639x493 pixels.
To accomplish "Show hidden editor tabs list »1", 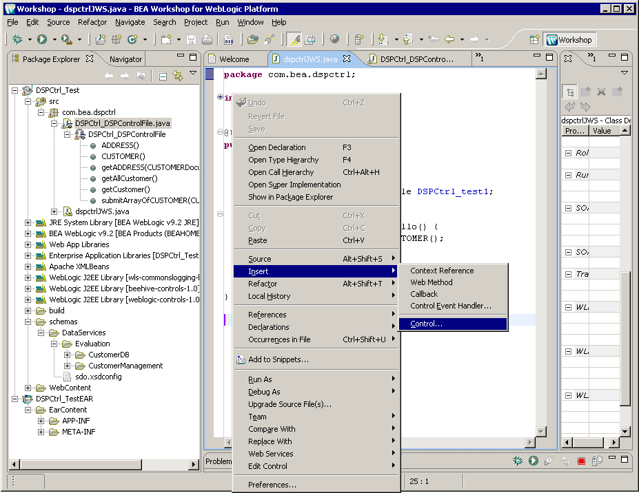I will (x=480, y=57).
